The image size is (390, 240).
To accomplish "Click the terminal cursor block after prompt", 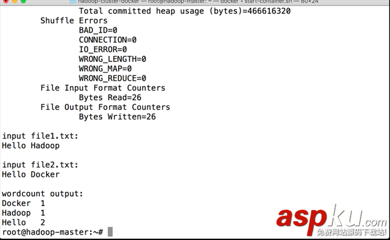I will [x=110, y=232].
